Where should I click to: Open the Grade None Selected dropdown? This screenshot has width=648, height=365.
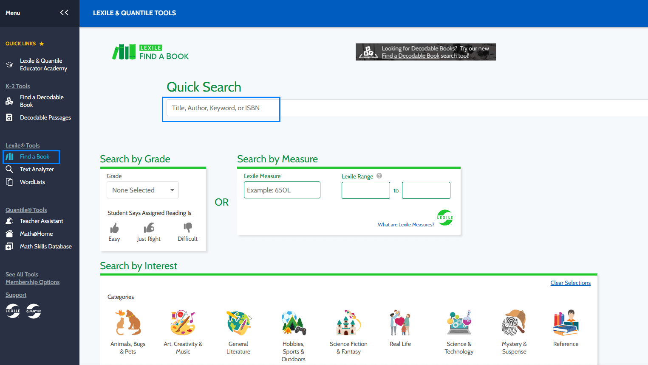(x=143, y=190)
